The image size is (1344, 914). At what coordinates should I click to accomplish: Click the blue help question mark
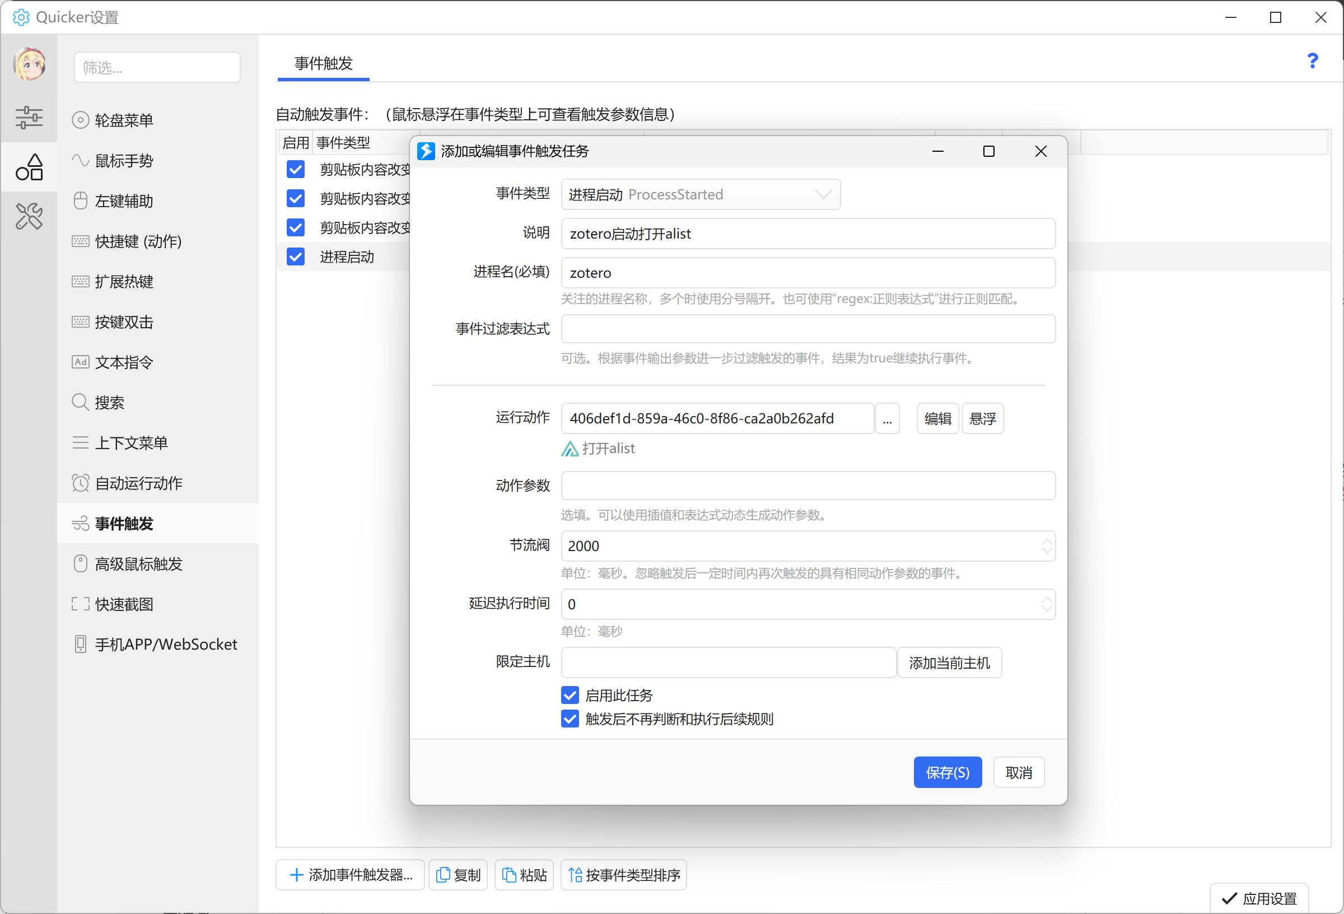pos(1312,60)
